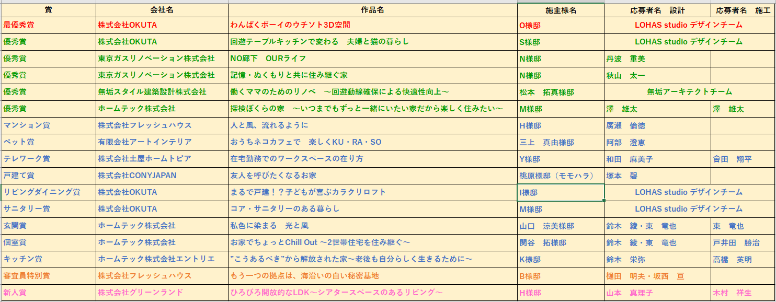Select builder 高橋 英明 cell
776x302 pixels.
tap(743, 259)
